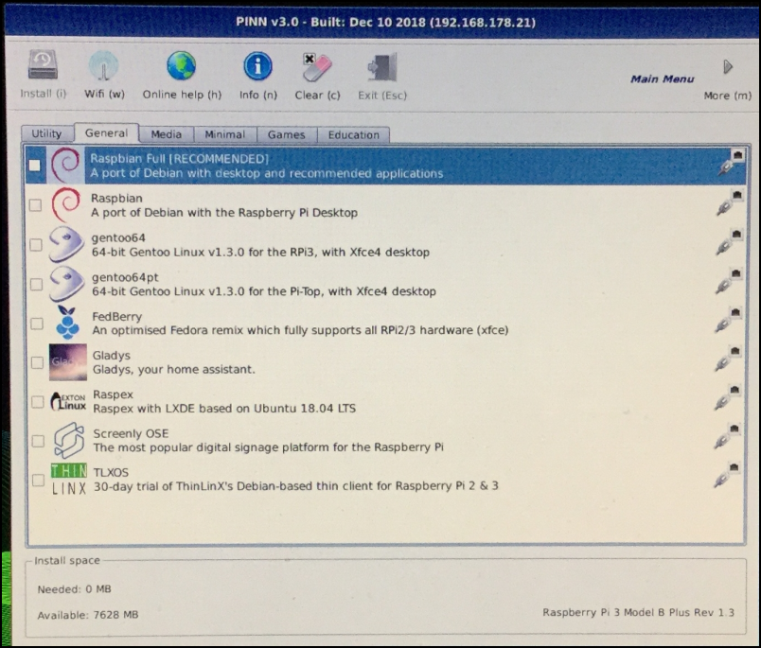
Task: Tick the checkbox on the Raspbian Pi Desktop row
Action: [x=35, y=205]
